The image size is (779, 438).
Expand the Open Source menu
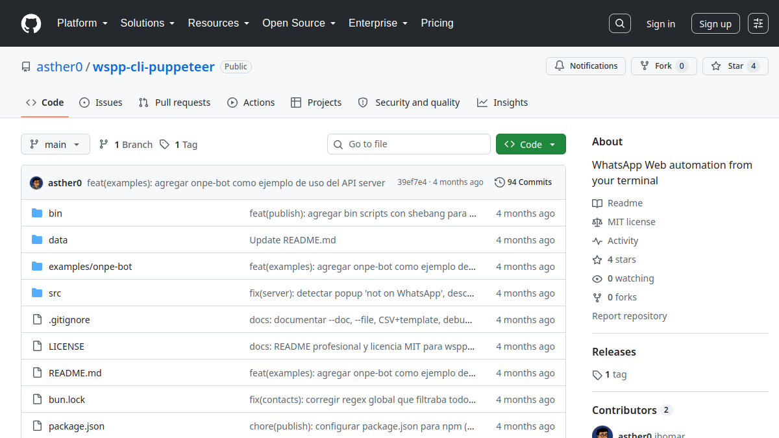(x=299, y=23)
